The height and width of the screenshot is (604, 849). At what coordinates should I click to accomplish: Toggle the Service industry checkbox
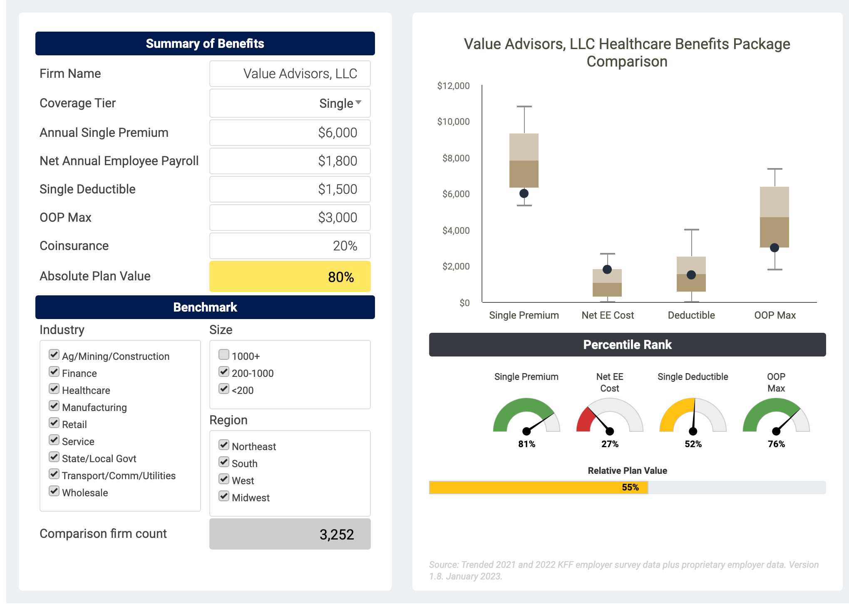pyautogui.click(x=54, y=440)
